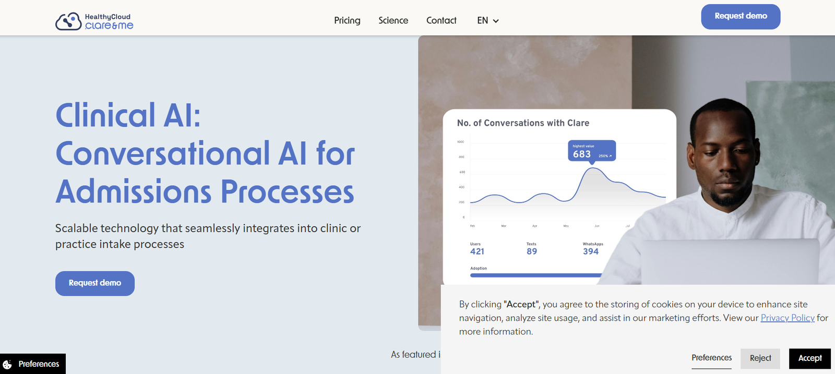Image resolution: width=835 pixels, height=374 pixels.
Task: Select the WhatsApps 394 statistic
Action: pyautogui.click(x=592, y=249)
